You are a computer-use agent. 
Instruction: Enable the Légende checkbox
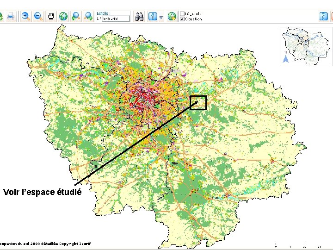(182, 14)
